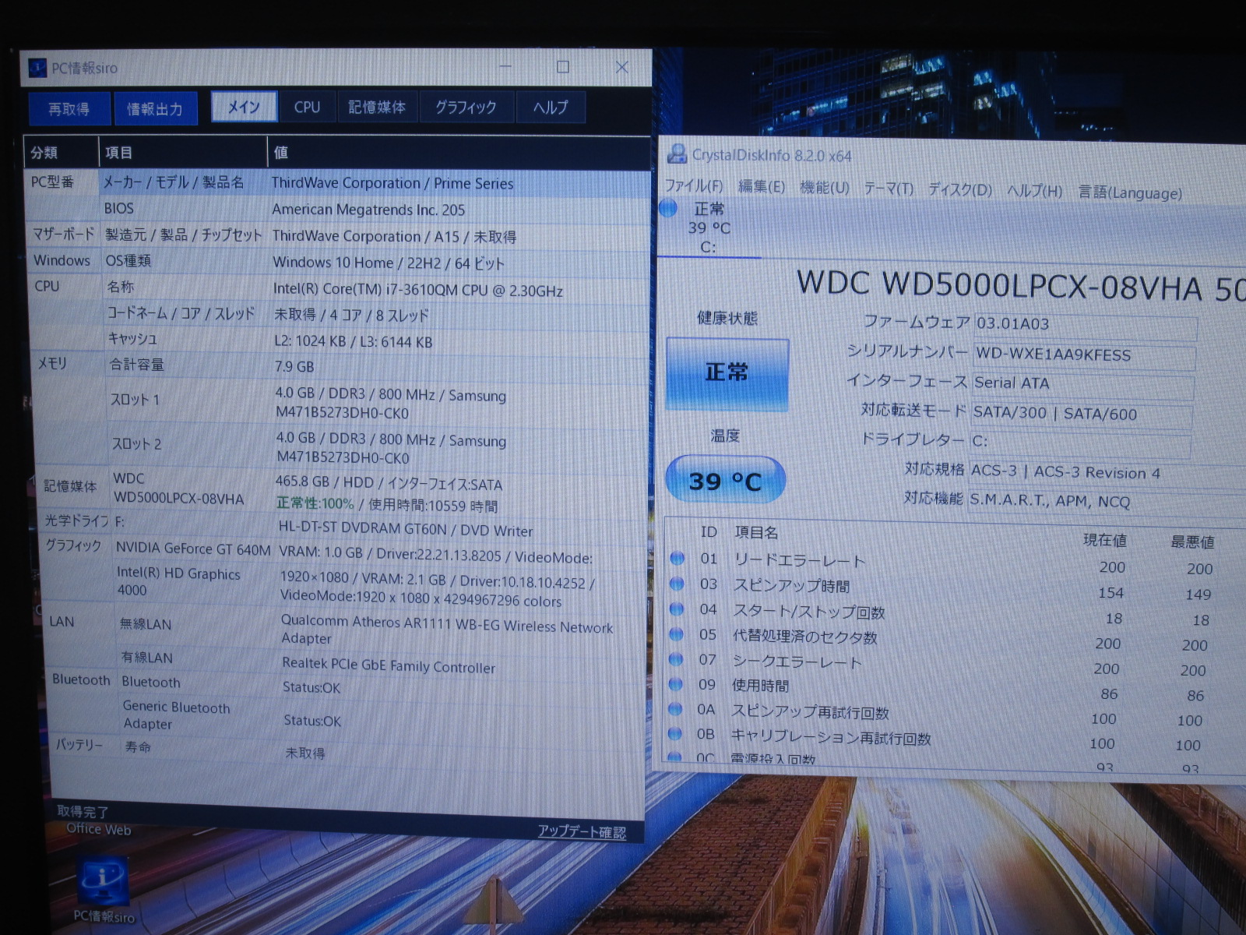Screen dimensions: 1246x935
Task: Select the 'NVIDIA GeForce GT 640M' item
Action: pos(193,549)
